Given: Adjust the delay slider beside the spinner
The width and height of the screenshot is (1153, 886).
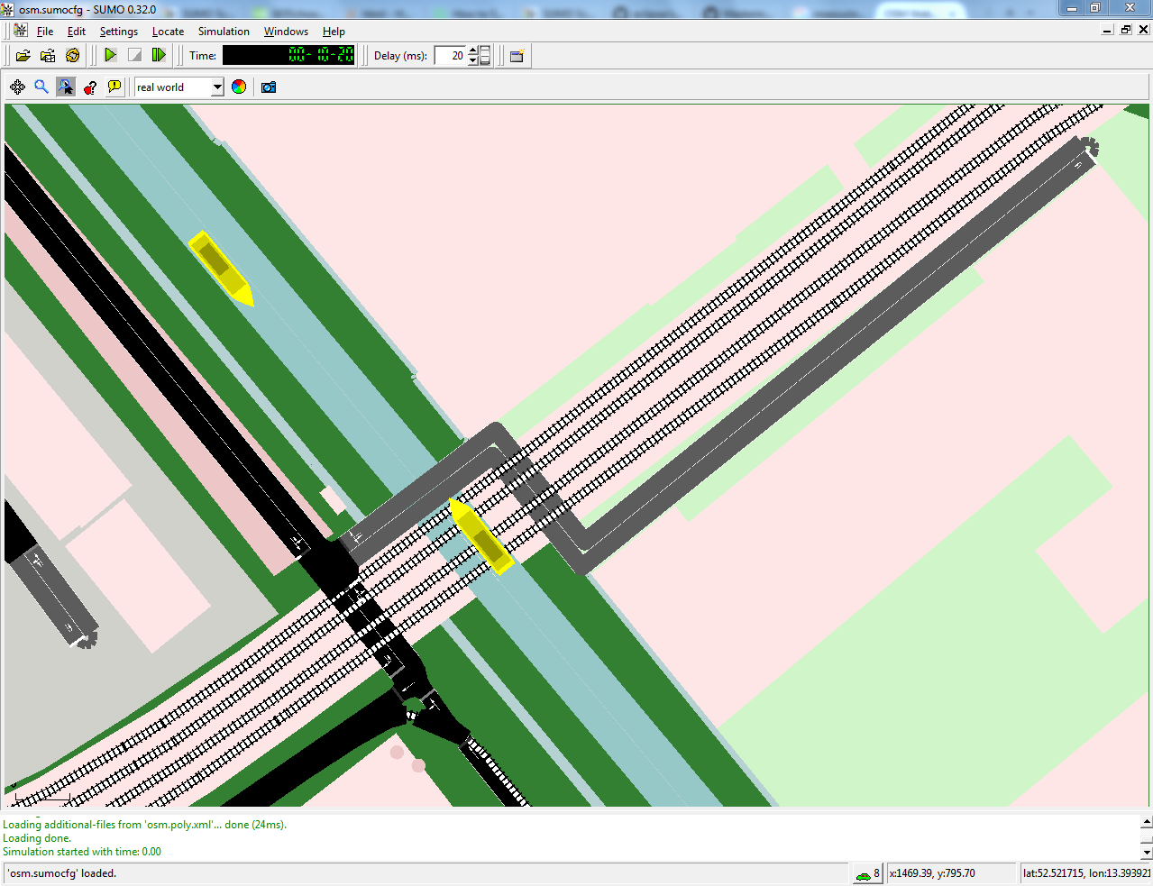Looking at the screenshot, I should [x=485, y=56].
